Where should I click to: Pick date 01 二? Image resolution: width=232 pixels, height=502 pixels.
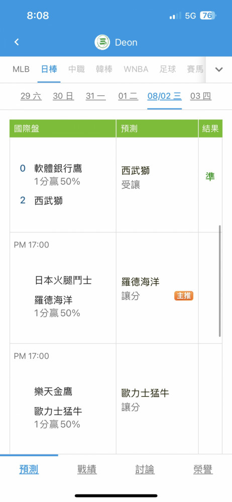[x=128, y=96]
